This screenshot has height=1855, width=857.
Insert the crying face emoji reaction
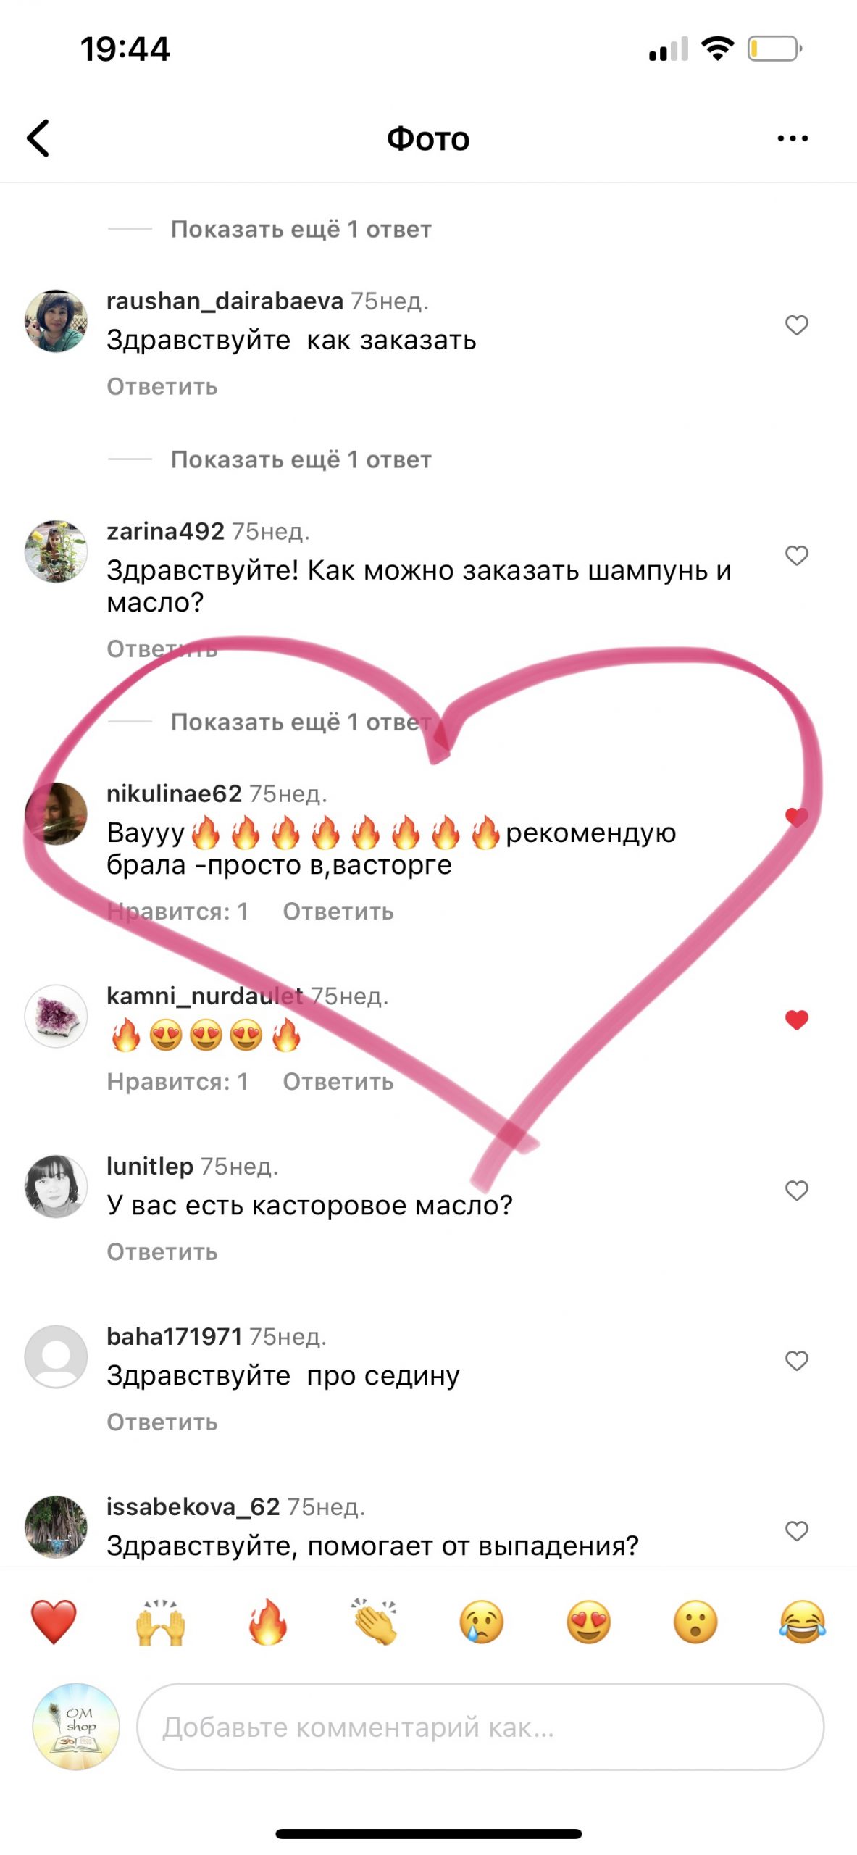(x=482, y=1622)
